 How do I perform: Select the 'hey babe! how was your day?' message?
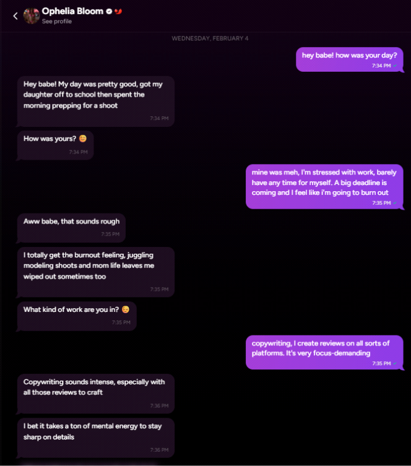pos(349,59)
